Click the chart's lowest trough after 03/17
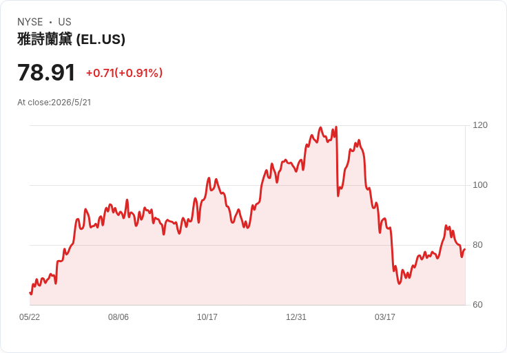The height and width of the screenshot is (353, 507). point(400,284)
